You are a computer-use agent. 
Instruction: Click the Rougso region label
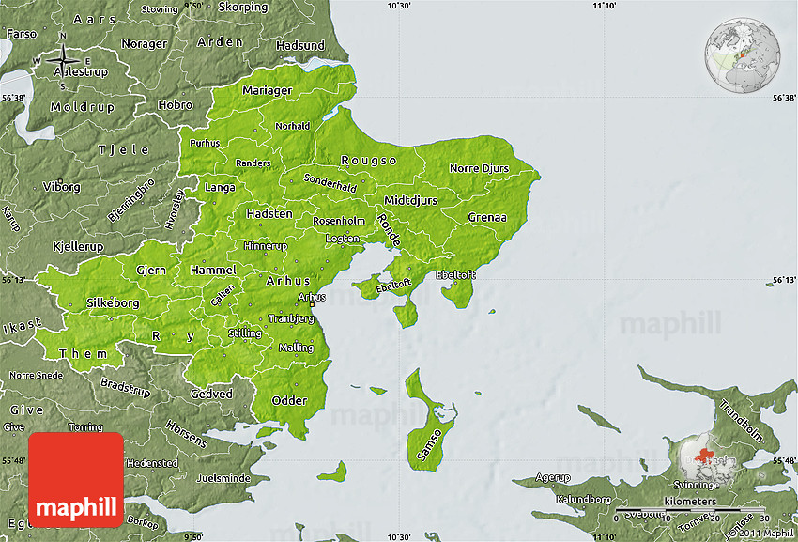coord(368,161)
